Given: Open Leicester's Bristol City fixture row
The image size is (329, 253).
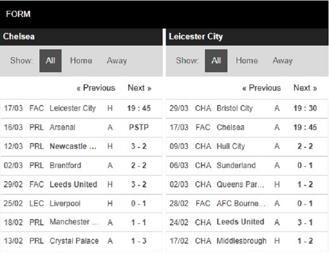Looking at the screenshot, I should (247, 108).
